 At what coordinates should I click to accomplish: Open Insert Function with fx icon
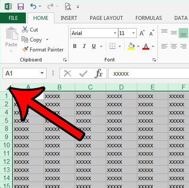(x=98, y=73)
